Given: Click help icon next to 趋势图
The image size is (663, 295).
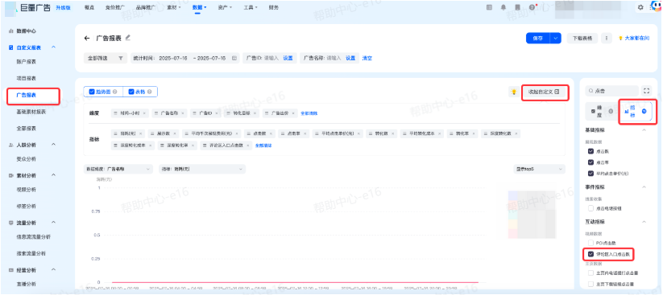Looking at the screenshot, I should 115,92.
